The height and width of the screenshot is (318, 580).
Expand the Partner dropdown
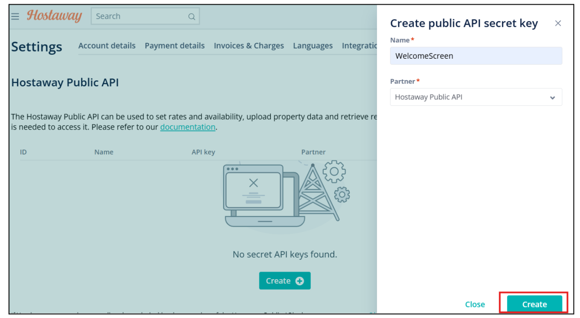point(476,97)
